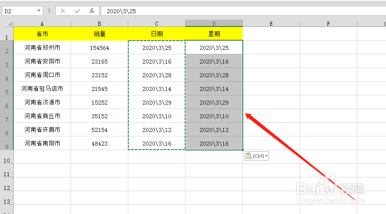
Task: Click cell 河南省安阳市
Action: pyautogui.click(x=42, y=61)
